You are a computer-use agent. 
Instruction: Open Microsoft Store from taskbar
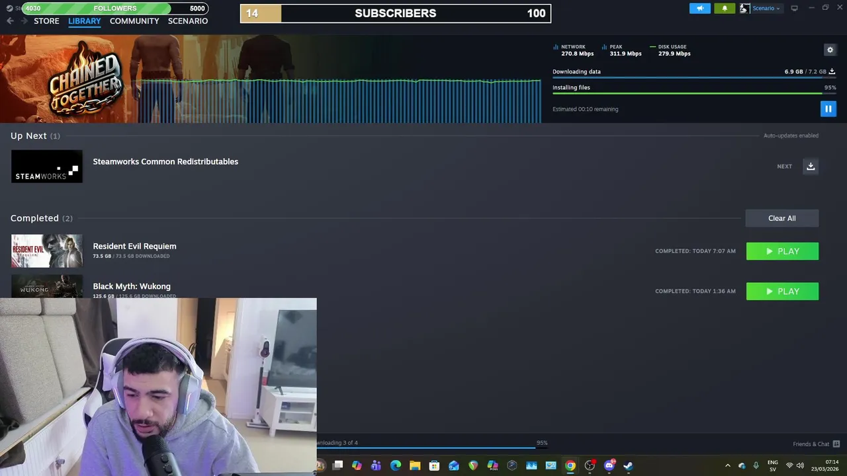(x=434, y=465)
